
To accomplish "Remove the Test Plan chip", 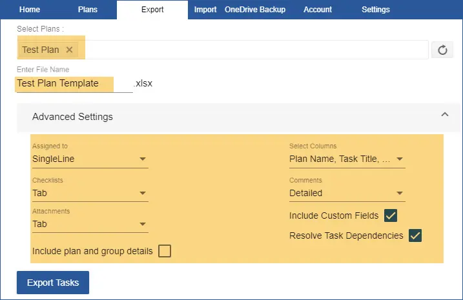I will click(70, 50).
